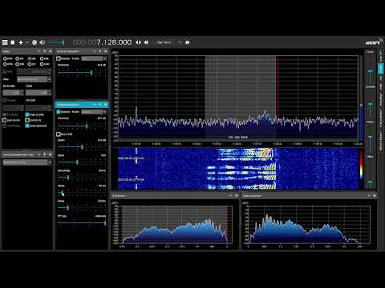Toggle the center tuning arrows icon

[138, 42]
